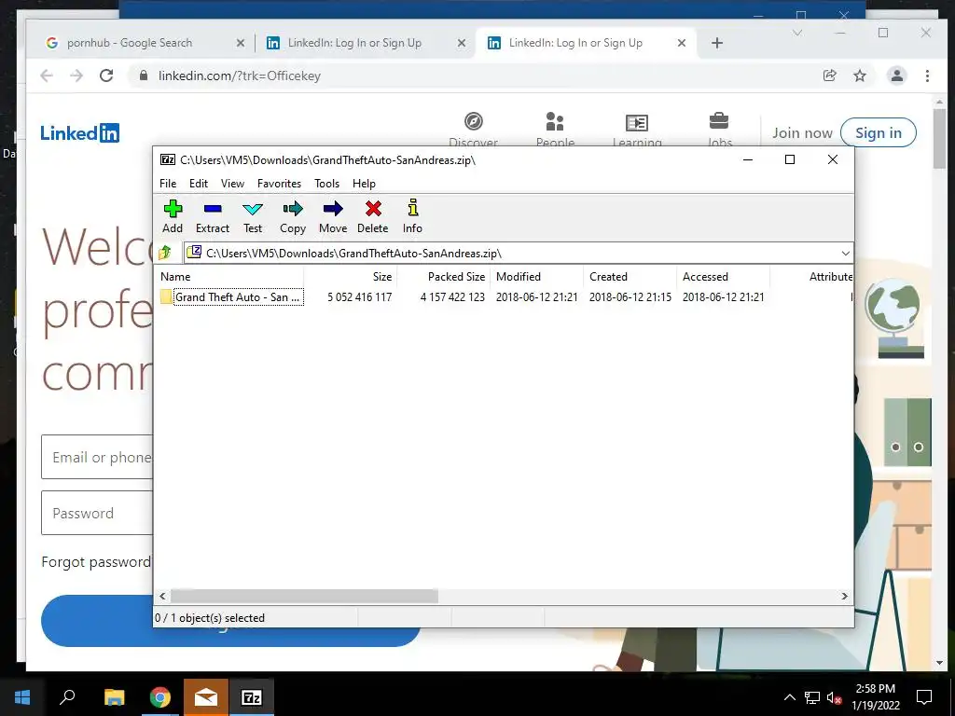
Task: Click the packed size 4 157 422 123
Action: 452,297
